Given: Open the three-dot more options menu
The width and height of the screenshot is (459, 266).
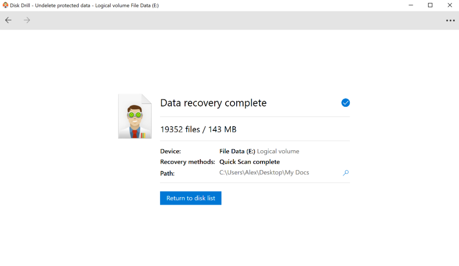Looking at the screenshot, I should click(x=450, y=20).
